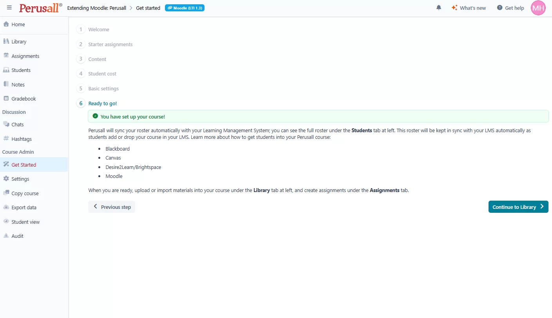The image size is (552, 318).
Task: Click the Continue to Library button
Action: pos(518,207)
